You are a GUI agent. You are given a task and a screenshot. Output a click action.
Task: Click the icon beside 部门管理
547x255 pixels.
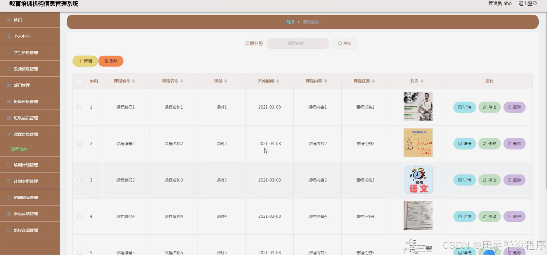click(x=9, y=85)
